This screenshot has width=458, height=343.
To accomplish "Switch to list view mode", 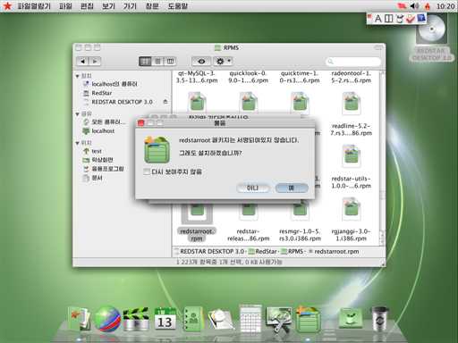I will pyautogui.click(x=157, y=62).
